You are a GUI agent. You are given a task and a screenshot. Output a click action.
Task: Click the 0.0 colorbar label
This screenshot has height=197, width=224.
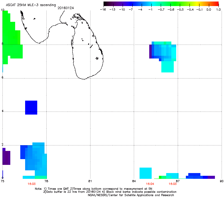(209, 10)
